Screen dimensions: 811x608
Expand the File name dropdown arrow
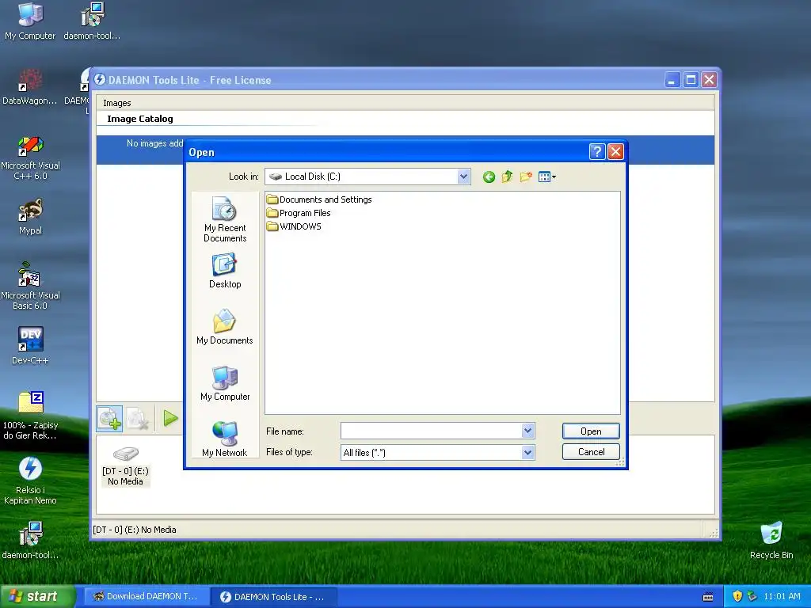[x=527, y=431]
